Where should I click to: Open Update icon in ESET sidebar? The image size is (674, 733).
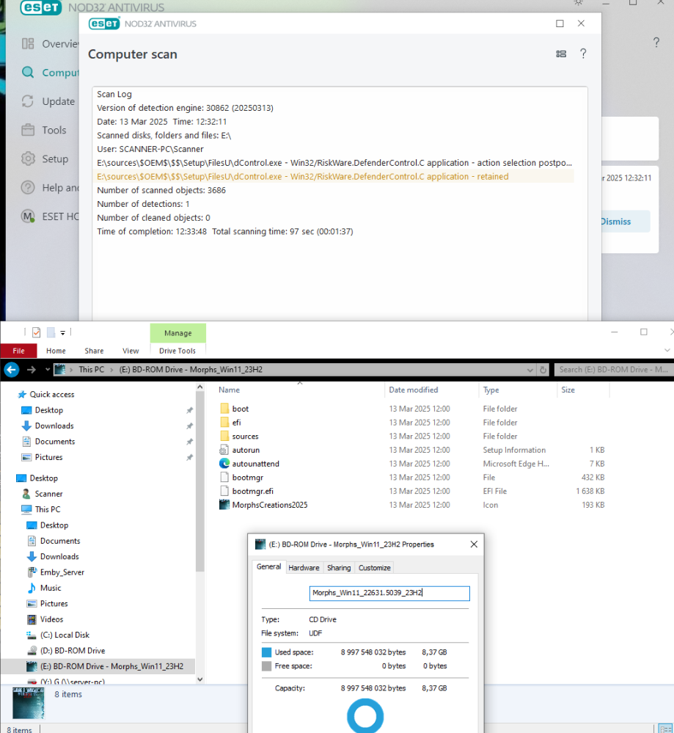(28, 101)
